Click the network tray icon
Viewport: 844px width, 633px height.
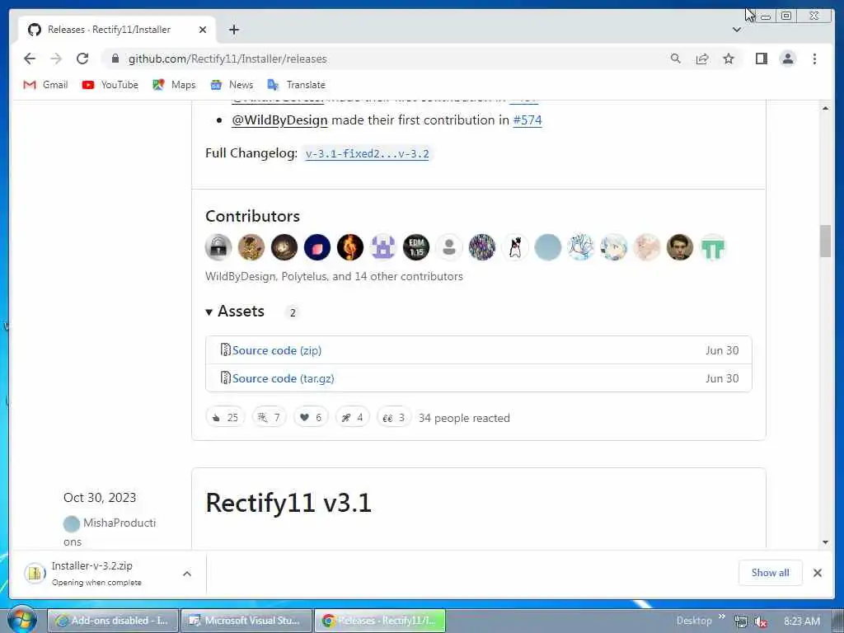point(741,621)
